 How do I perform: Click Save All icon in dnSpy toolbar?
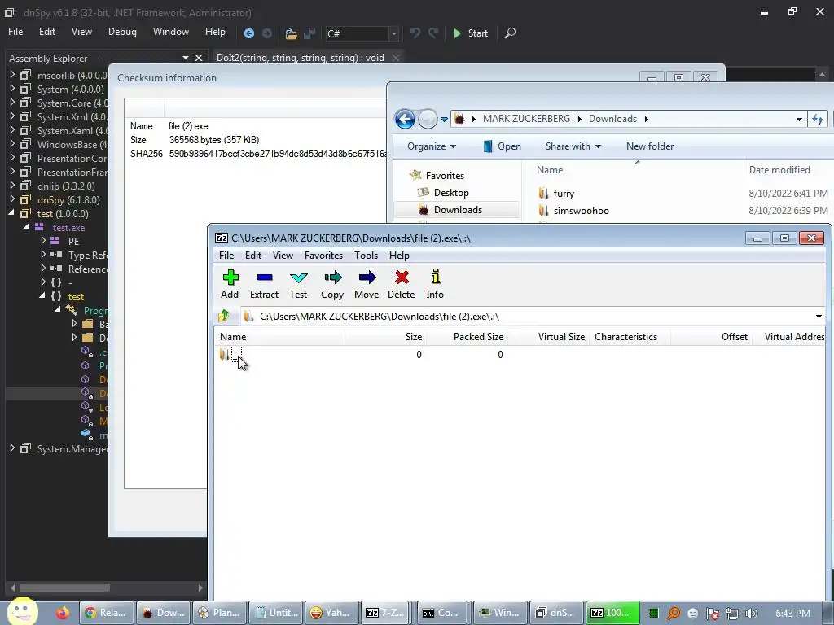309,33
